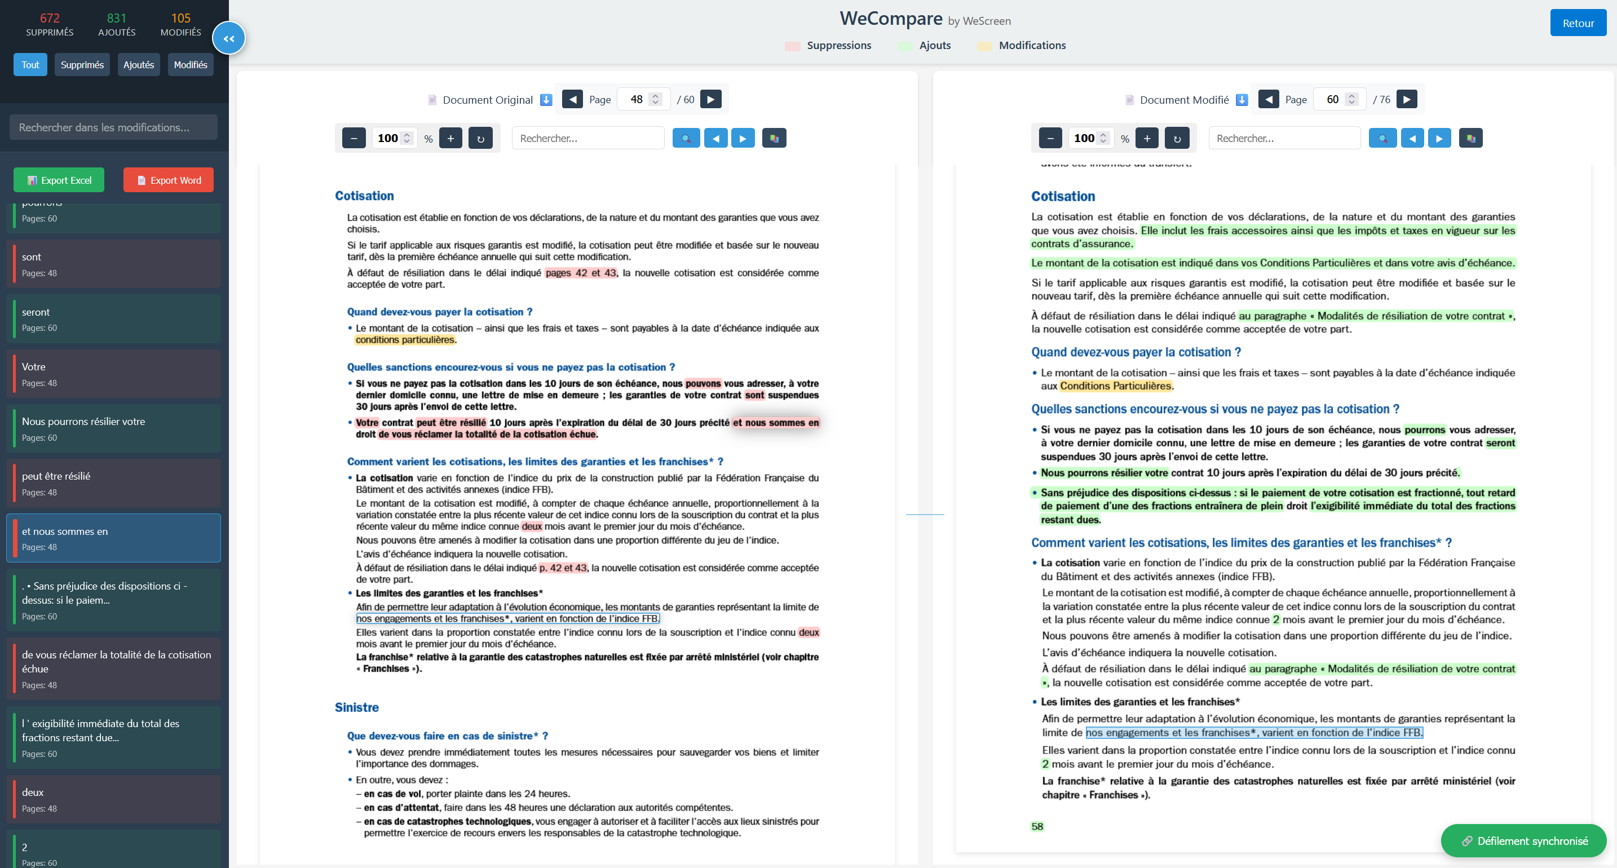Download the Document Modifié file

click(x=1242, y=100)
